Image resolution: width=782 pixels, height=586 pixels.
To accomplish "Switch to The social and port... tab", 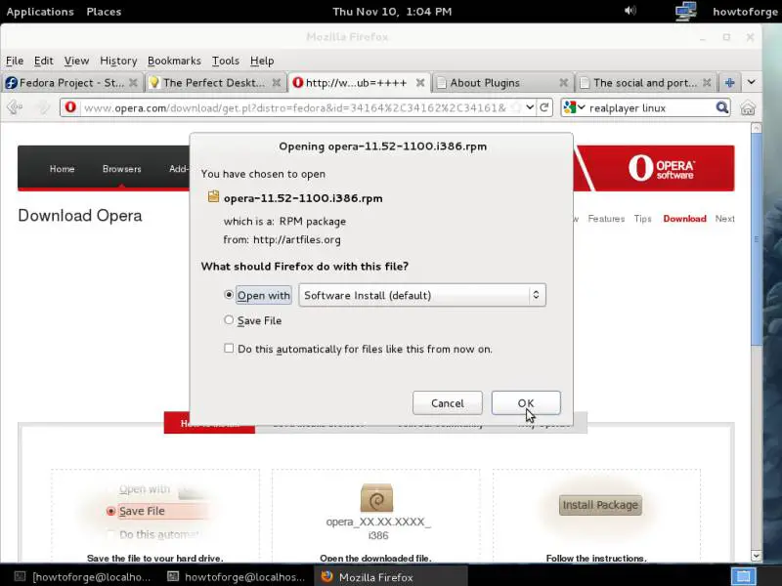I will pyautogui.click(x=646, y=83).
